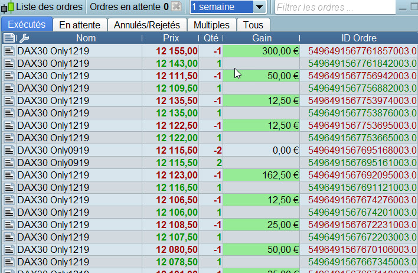Open the '1 semaine' period dropdown
The image size is (418, 273).
tap(228, 7)
